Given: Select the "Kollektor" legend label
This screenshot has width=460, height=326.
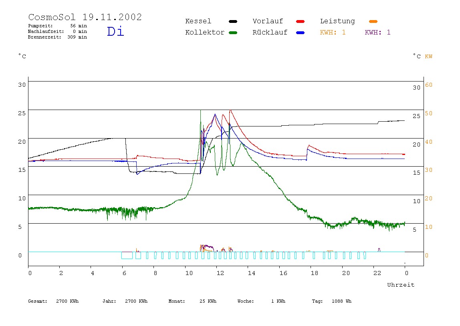Looking at the screenshot, I should pyautogui.click(x=205, y=33).
